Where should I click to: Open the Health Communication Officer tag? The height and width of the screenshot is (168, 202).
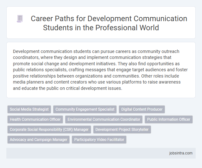[35, 119]
